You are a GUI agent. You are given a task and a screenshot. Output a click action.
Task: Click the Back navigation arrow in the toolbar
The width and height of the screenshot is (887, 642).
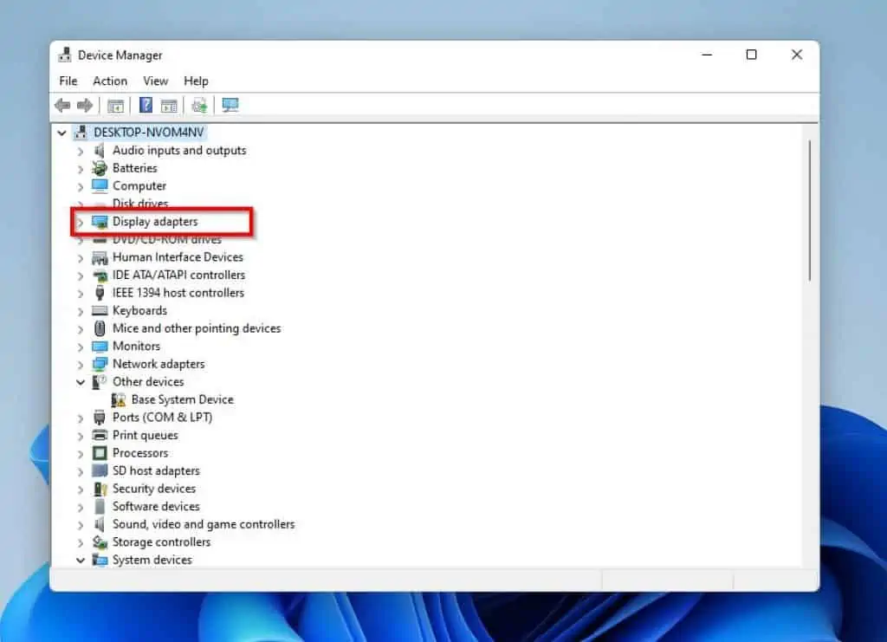pyautogui.click(x=62, y=105)
